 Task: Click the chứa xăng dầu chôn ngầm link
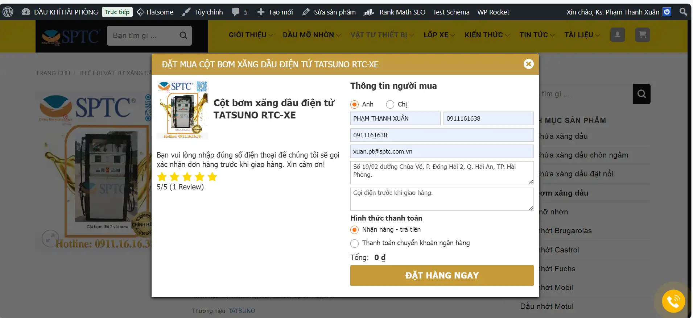(583, 155)
